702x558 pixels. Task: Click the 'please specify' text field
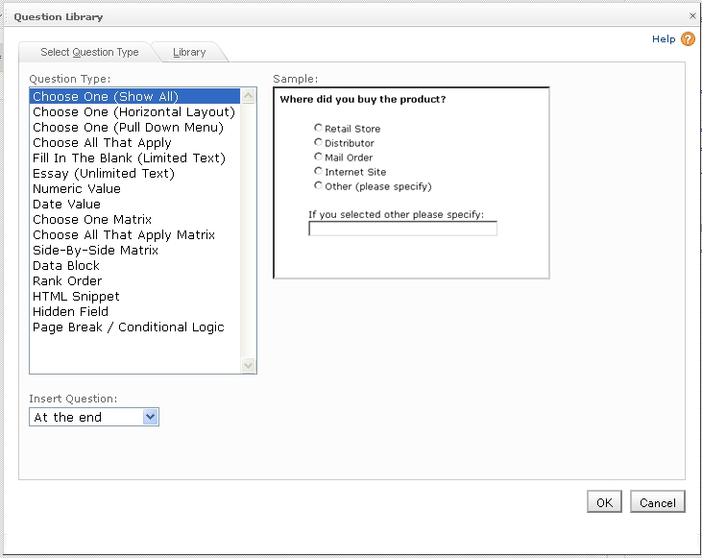402,229
